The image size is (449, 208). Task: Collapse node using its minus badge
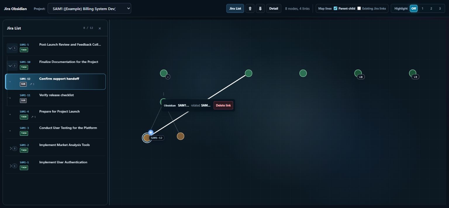click(x=168, y=77)
